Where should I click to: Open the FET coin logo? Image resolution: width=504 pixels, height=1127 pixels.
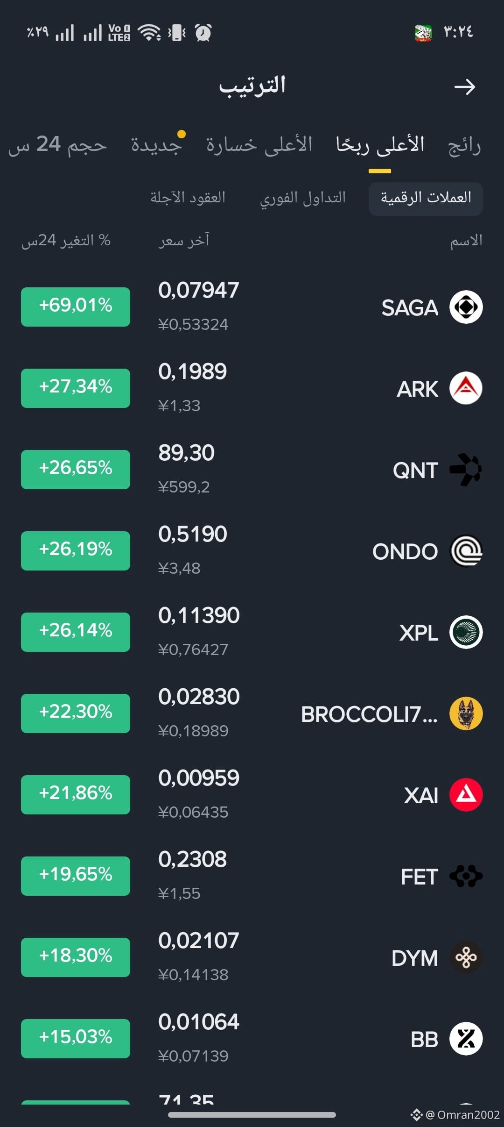(x=466, y=876)
